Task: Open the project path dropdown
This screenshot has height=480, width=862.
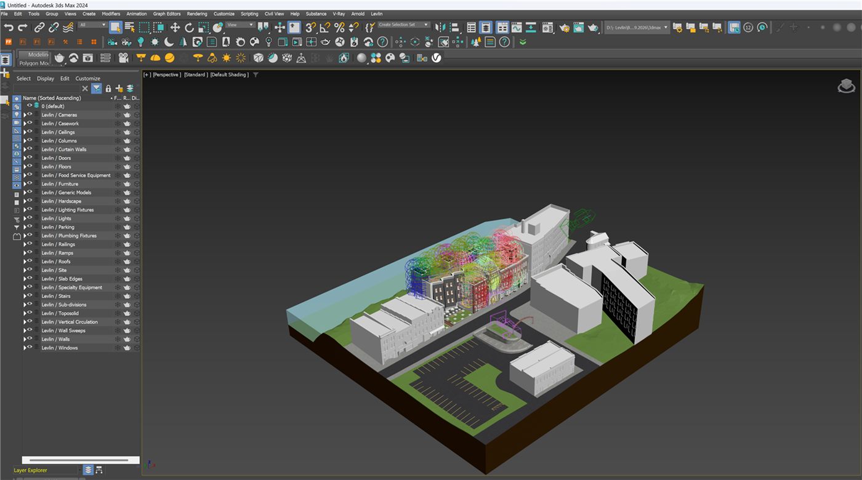Action: pos(637,27)
